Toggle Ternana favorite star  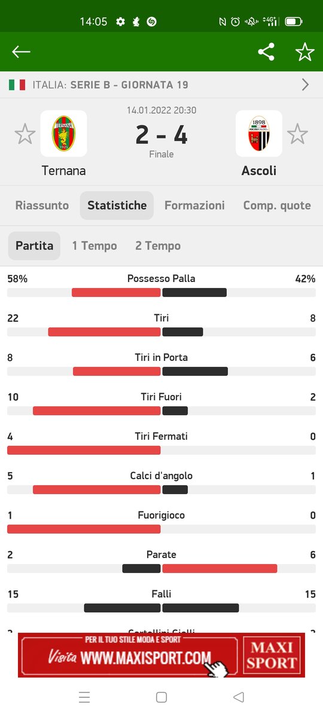point(25,134)
